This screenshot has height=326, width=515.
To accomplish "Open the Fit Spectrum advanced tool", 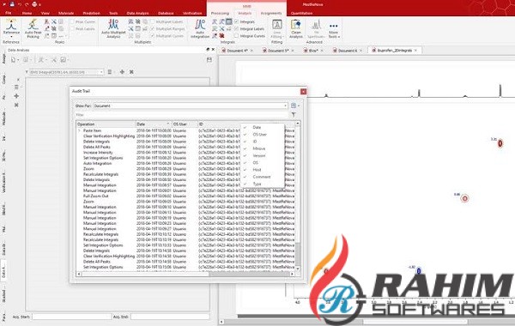I will [x=316, y=28].
